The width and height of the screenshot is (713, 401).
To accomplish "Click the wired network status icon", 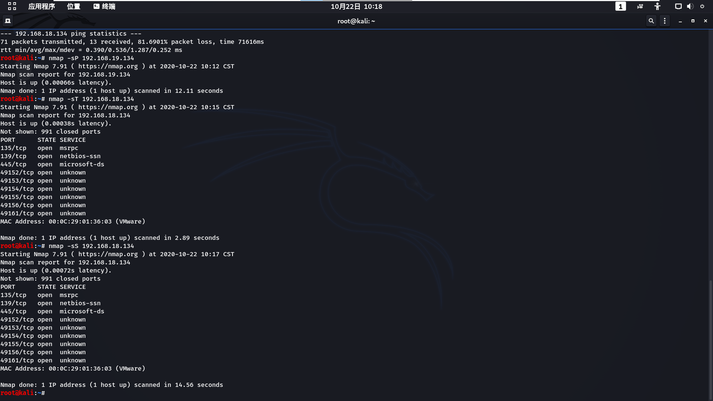I will pos(678,6).
